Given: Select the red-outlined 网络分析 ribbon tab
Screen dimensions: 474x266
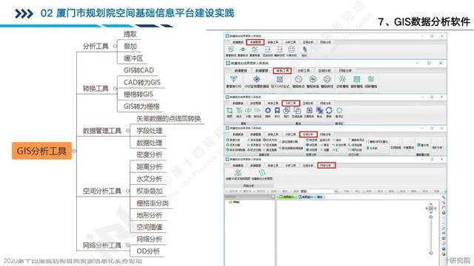Looking at the screenshot, I should [326, 166].
